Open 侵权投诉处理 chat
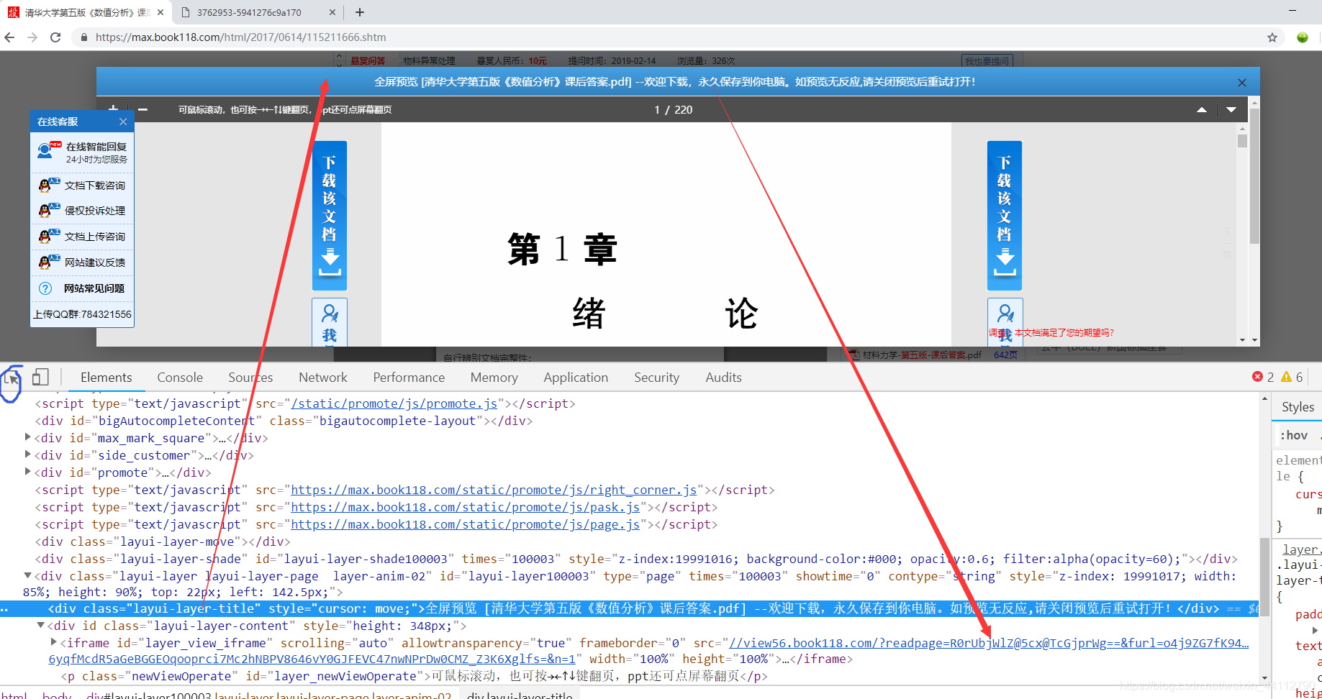 tap(83, 211)
